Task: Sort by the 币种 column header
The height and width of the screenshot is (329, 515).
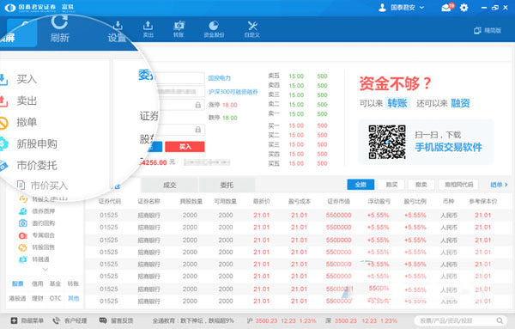Action: (x=448, y=201)
